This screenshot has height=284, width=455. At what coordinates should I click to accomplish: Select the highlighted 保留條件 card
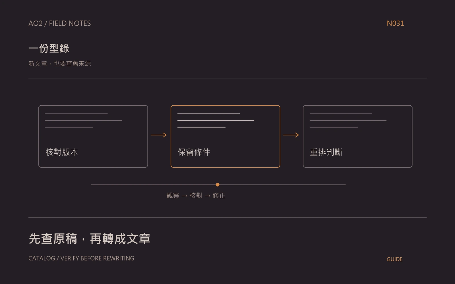point(225,136)
